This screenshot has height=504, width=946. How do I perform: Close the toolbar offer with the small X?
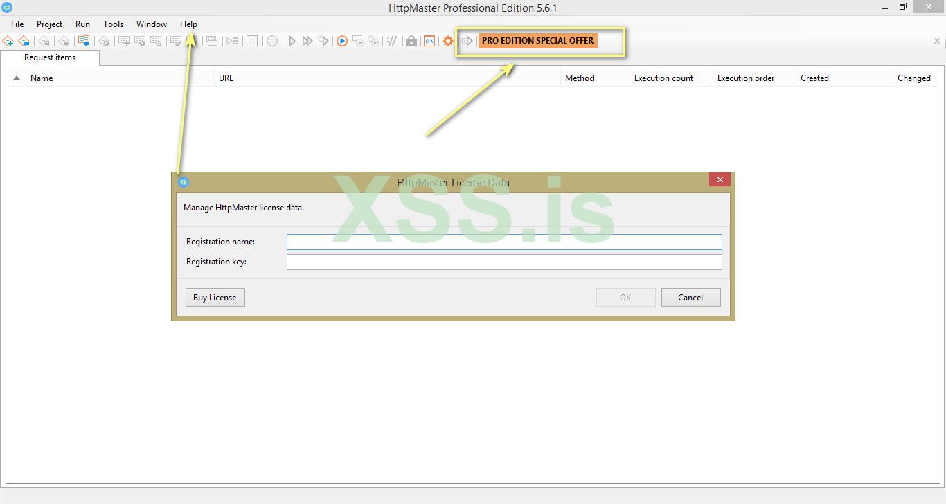coord(937,41)
